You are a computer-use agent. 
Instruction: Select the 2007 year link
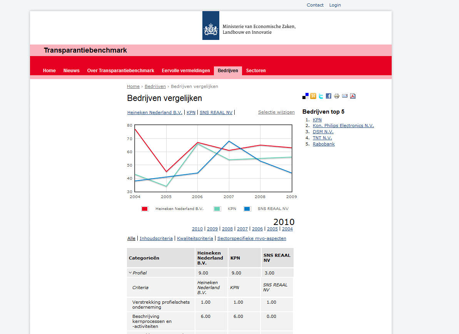click(242, 229)
